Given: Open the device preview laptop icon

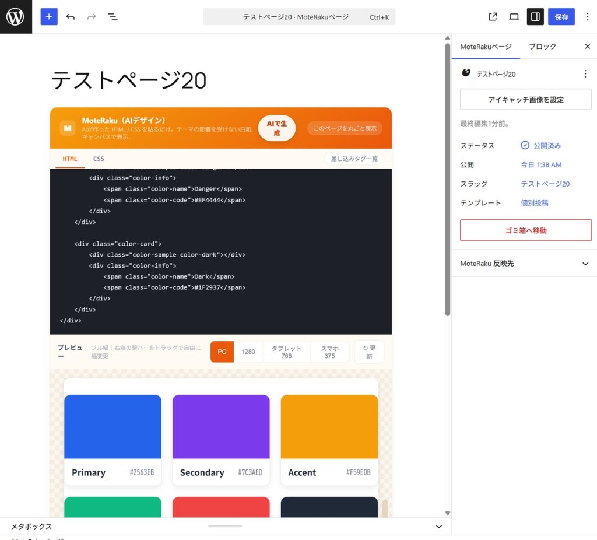Looking at the screenshot, I should (514, 17).
